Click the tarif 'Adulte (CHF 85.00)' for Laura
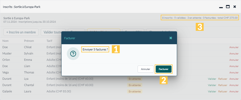Image resolution: width=241 pixels, height=100 pixels. tap(59, 91)
